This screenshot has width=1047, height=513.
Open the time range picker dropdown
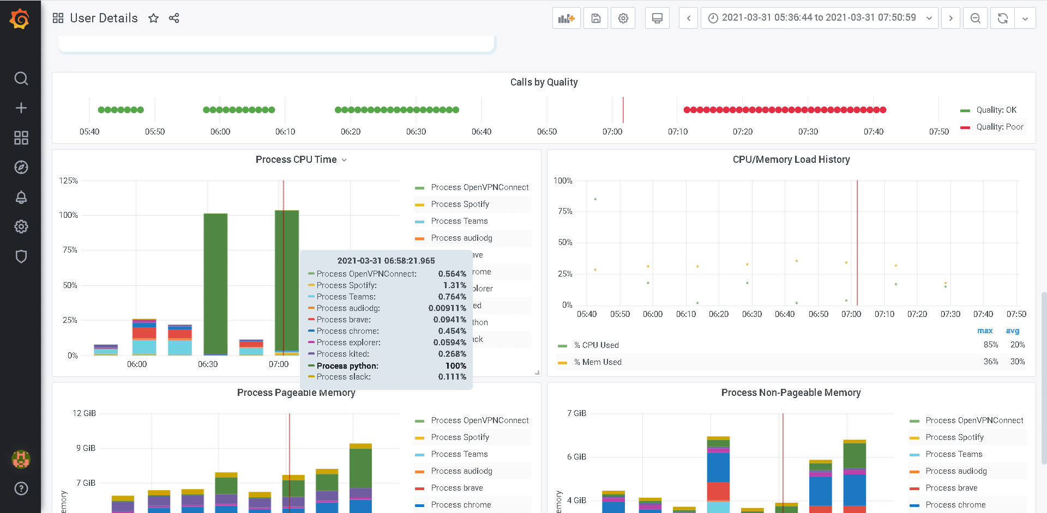[819, 18]
